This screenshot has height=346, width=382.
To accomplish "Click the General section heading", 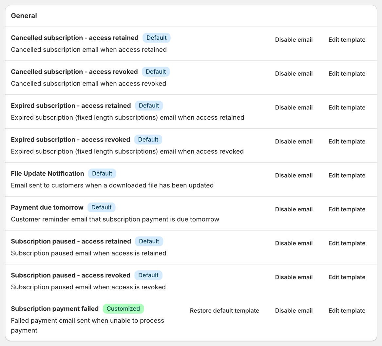I will (x=24, y=16).
